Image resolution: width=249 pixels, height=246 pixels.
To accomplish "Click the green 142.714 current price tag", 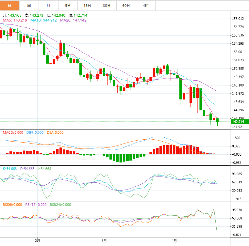I will (x=239, y=122).
